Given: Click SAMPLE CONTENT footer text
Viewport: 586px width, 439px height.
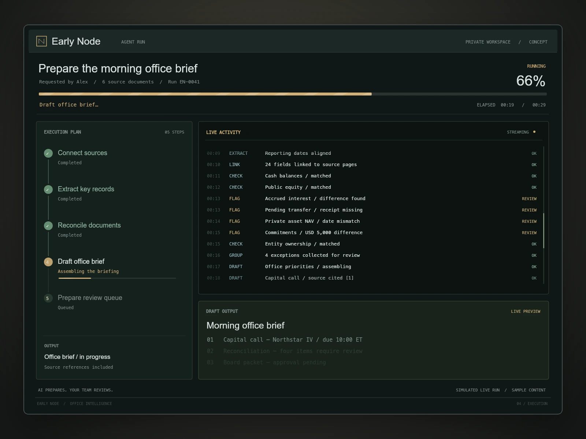Looking at the screenshot, I should 528,390.
